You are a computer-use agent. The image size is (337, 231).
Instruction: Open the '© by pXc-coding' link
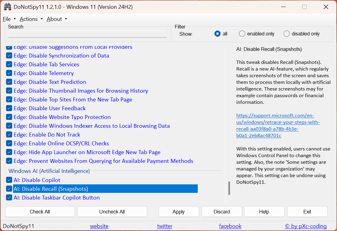click(306, 226)
